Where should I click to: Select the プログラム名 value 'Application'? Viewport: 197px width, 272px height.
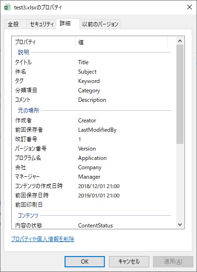(92, 158)
